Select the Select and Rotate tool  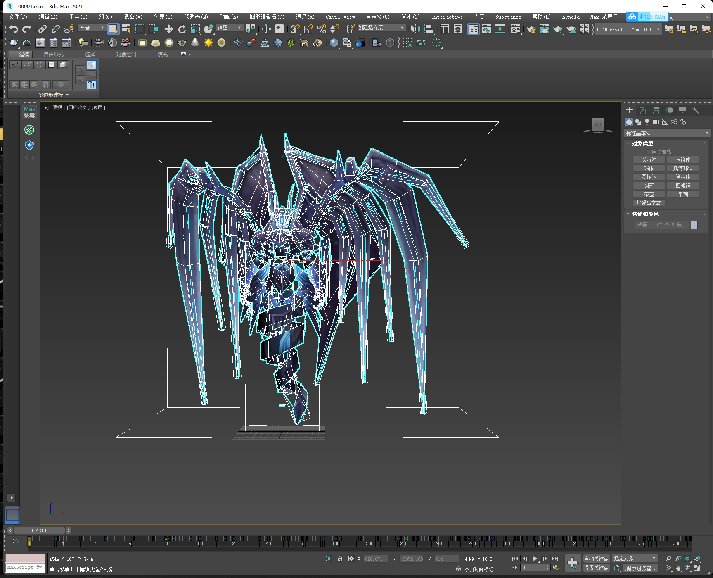(182, 29)
